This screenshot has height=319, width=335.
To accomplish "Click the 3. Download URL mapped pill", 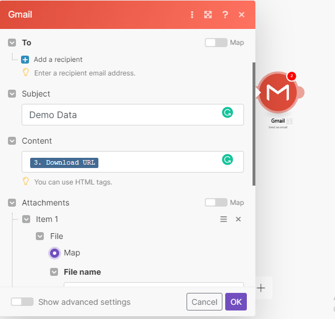I will click(64, 163).
